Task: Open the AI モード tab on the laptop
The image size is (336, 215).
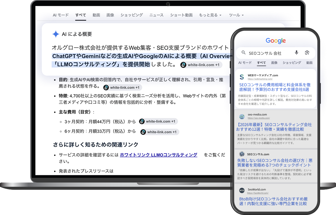Action: (61, 15)
